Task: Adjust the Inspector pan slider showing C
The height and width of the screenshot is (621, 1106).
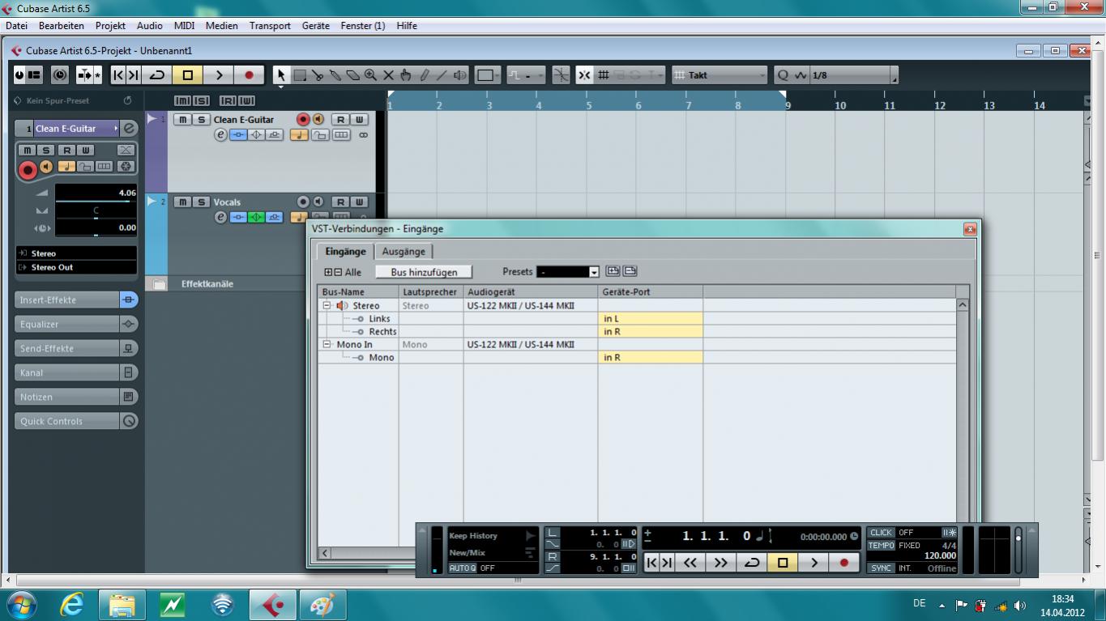Action: point(96,211)
